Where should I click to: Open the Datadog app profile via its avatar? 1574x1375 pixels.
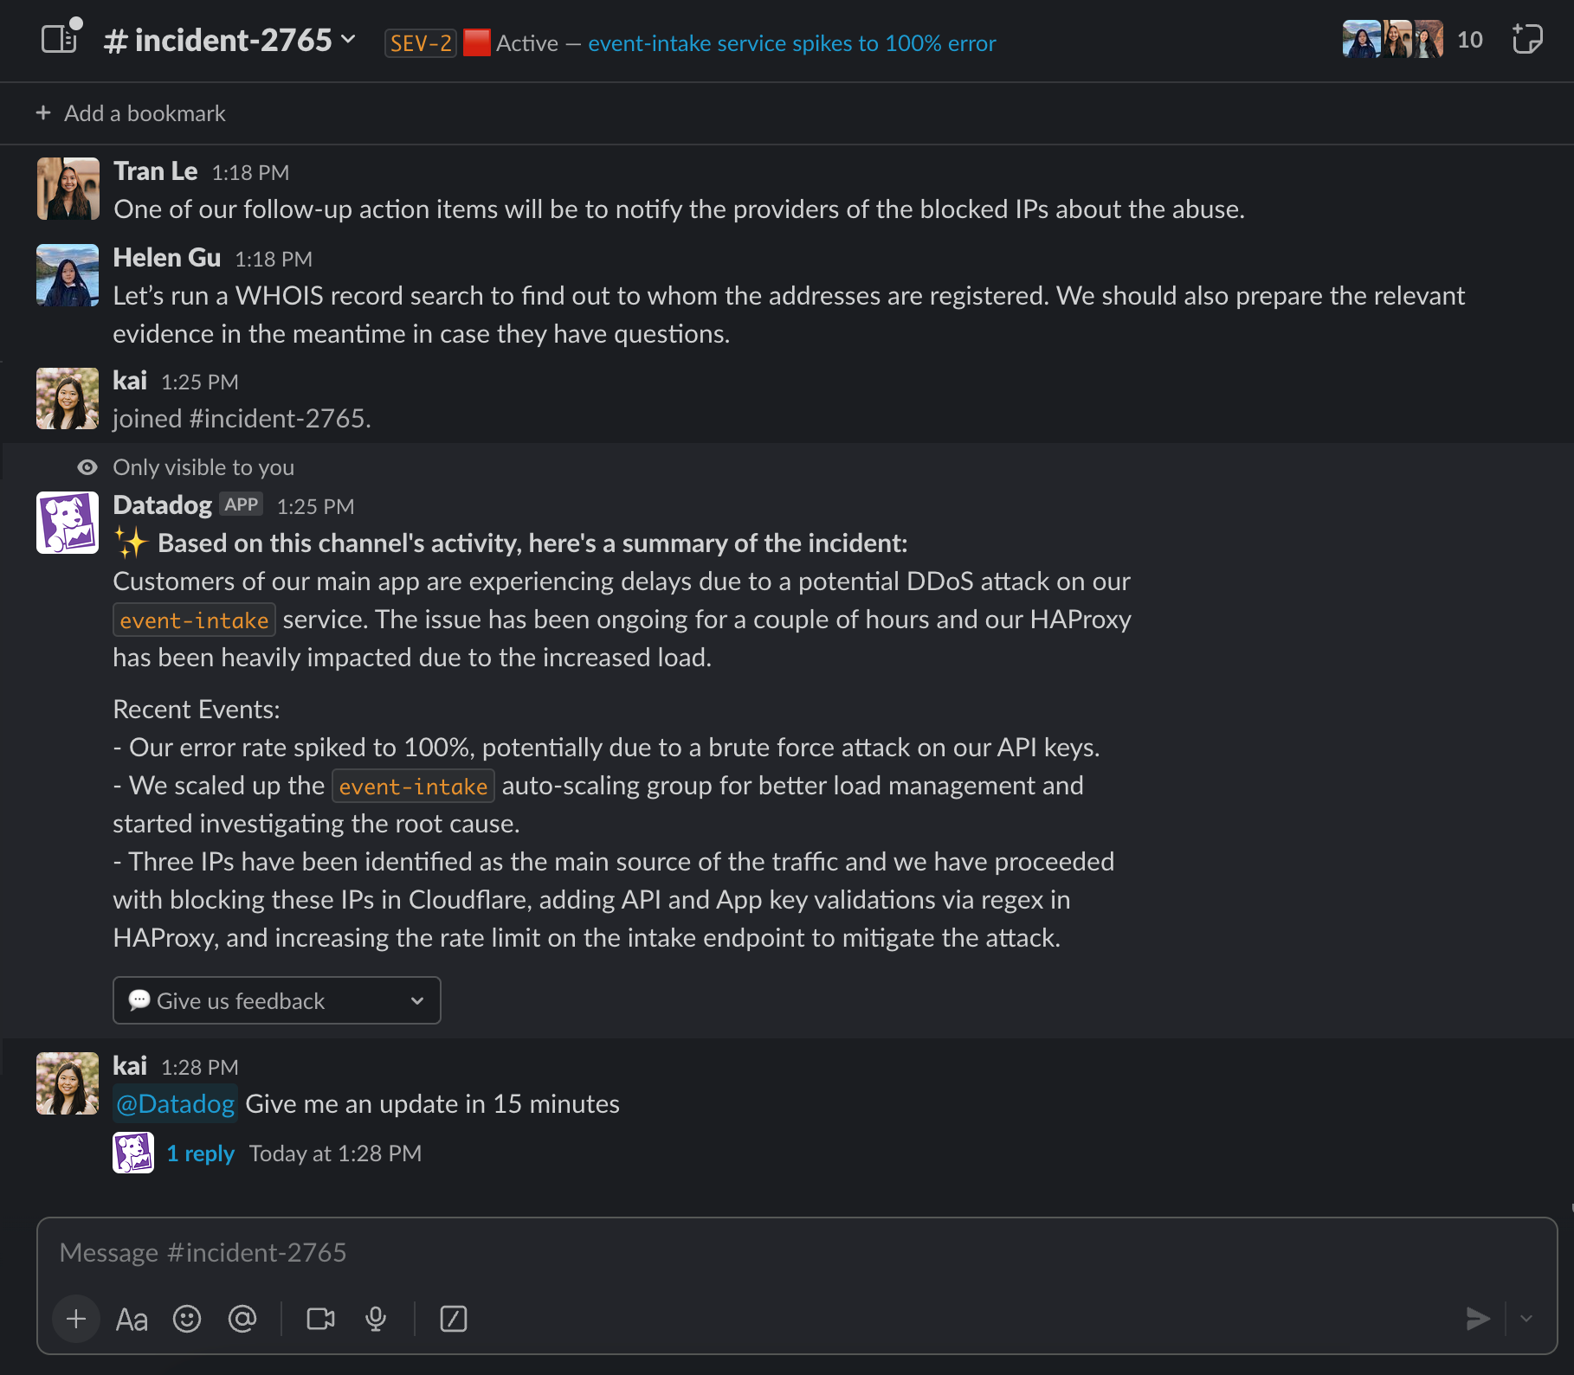67,522
